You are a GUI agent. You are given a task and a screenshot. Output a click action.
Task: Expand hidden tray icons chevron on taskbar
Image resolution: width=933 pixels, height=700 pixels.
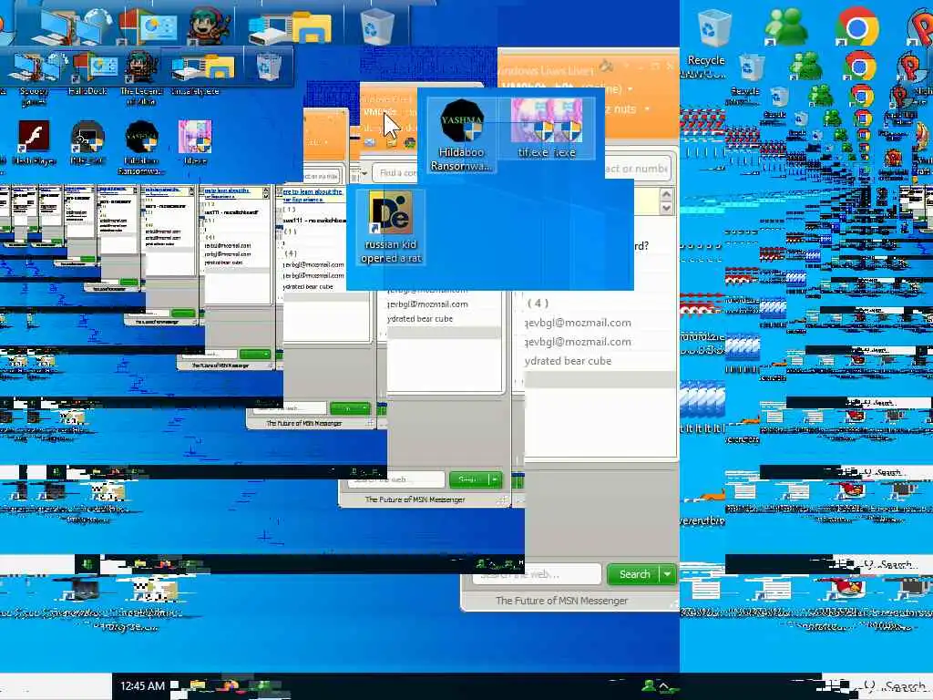pyautogui.click(x=663, y=685)
